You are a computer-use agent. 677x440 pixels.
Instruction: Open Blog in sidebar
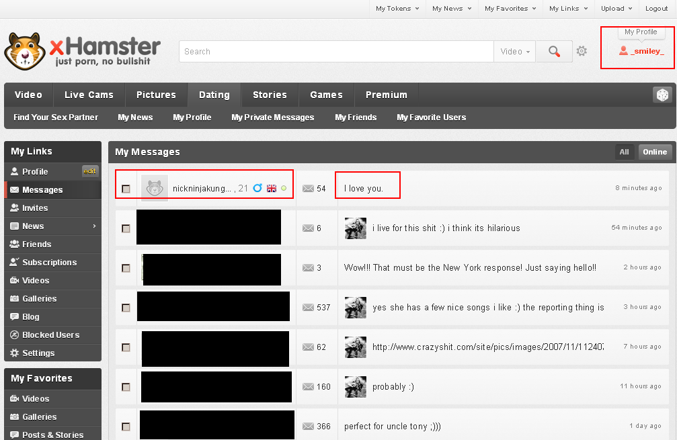52,316
